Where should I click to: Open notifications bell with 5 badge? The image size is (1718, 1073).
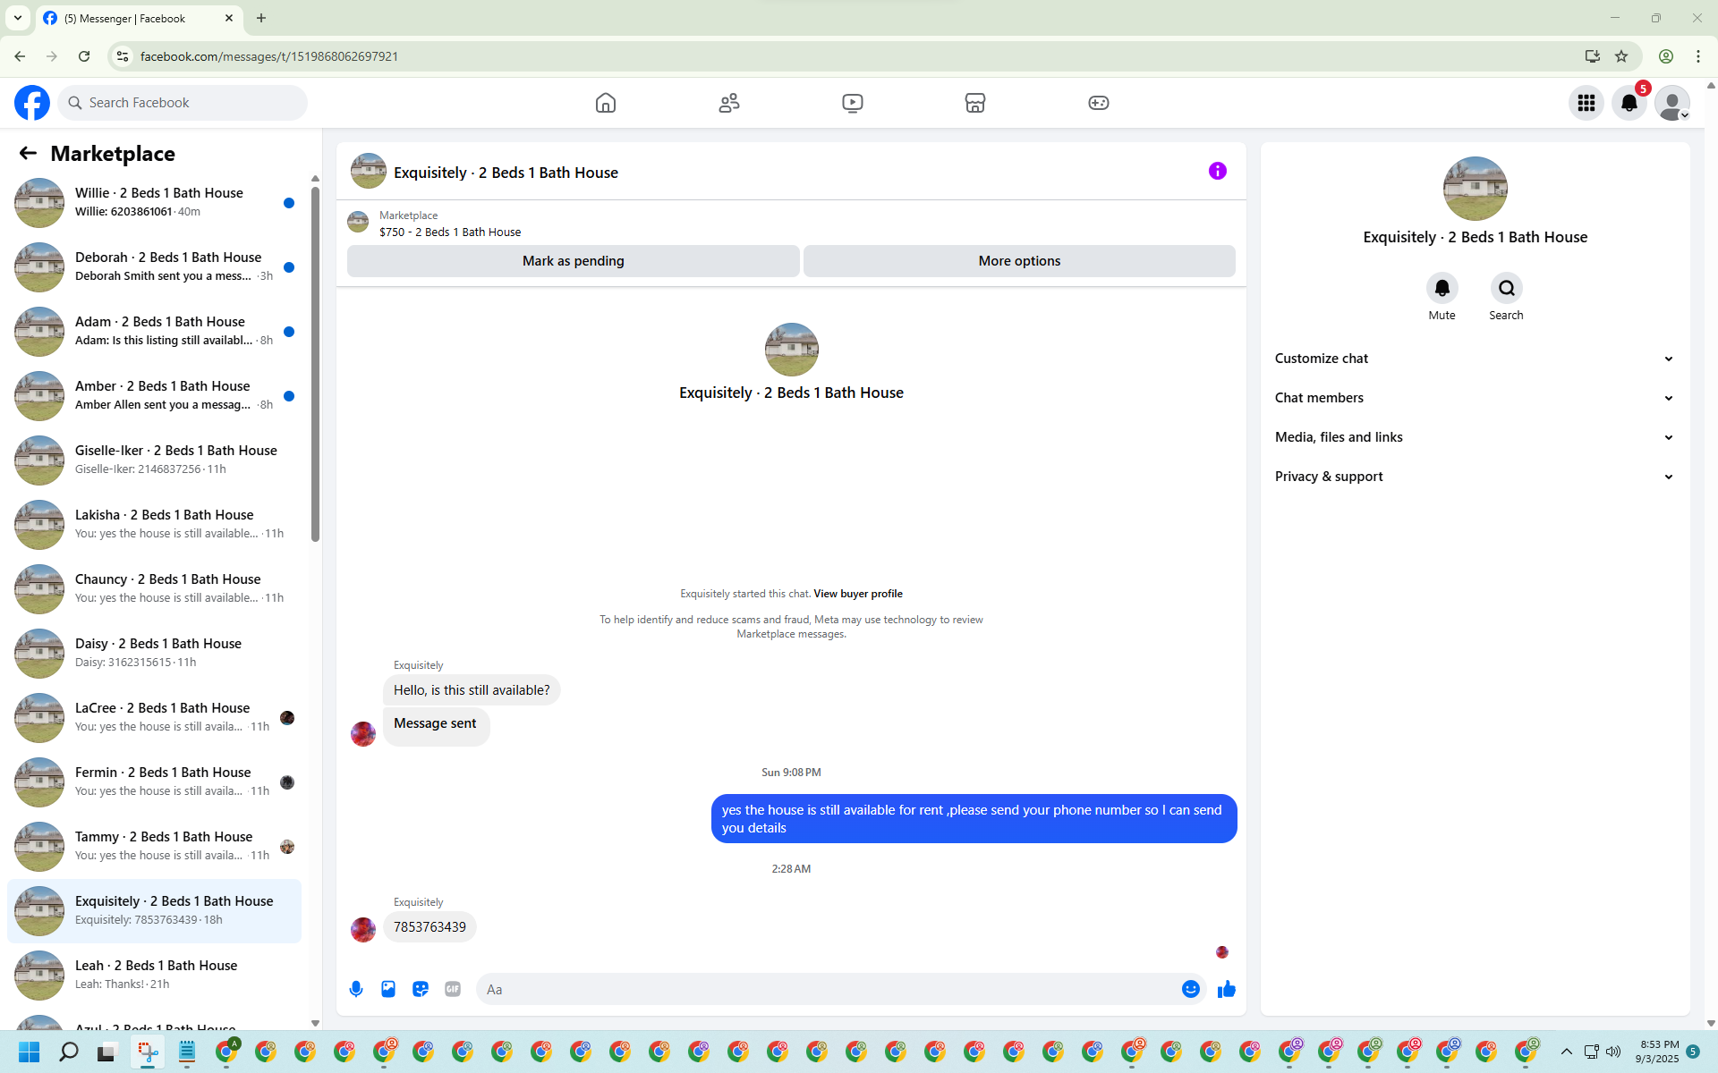pyautogui.click(x=1629, y=103)
